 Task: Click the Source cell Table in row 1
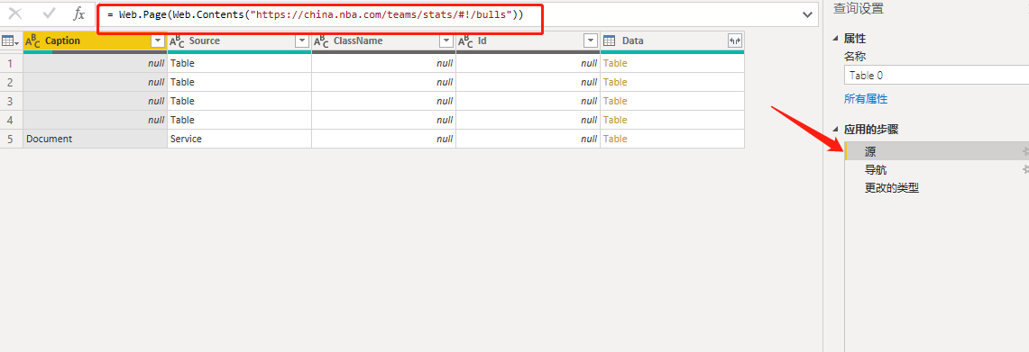240,64
